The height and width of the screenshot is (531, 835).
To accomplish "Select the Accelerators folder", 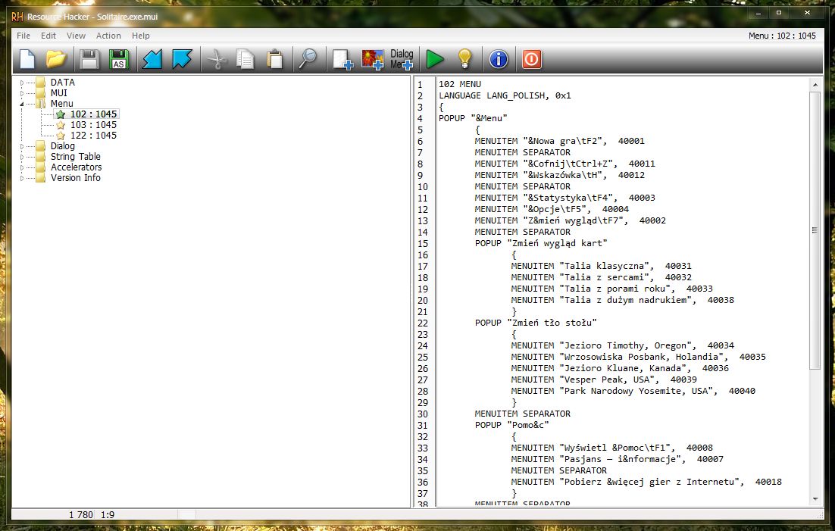I will [x=77, y=167].
